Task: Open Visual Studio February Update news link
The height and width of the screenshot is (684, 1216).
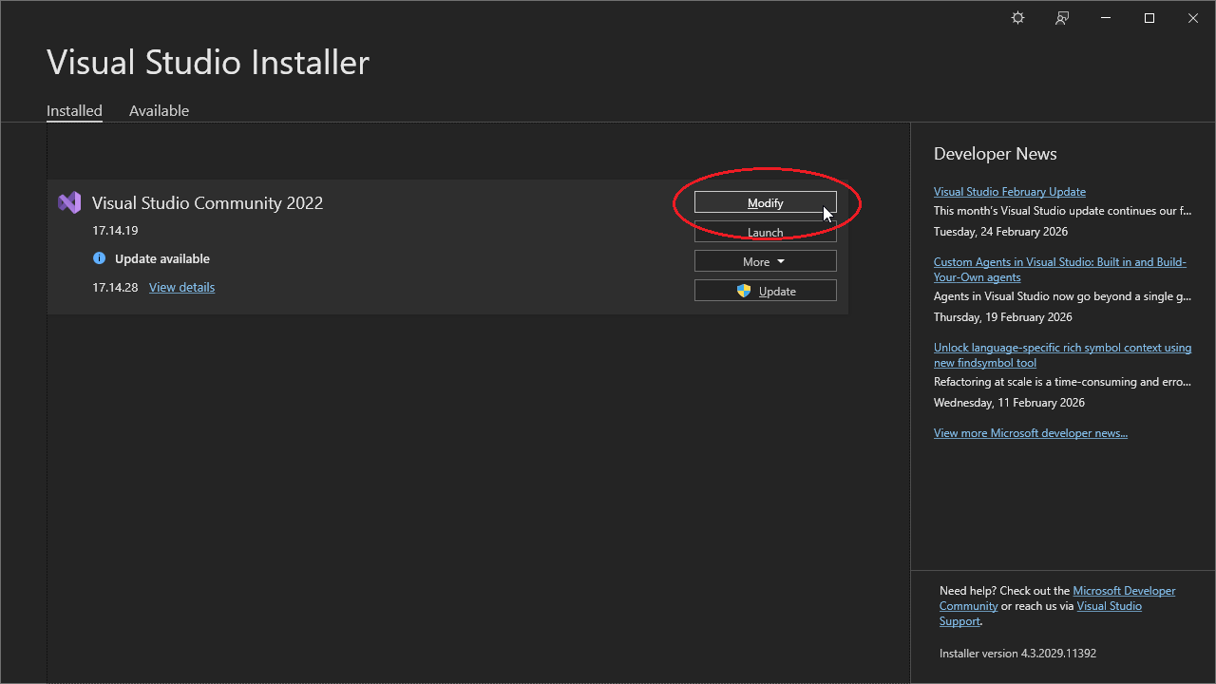Action: coord(1009,191)
